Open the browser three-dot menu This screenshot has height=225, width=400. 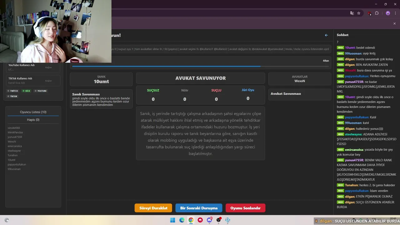pos(395,13)
